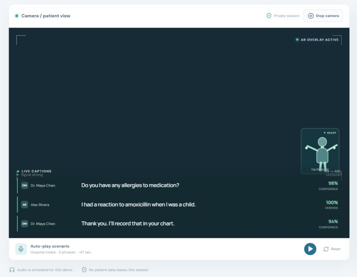357x277 pixels.
Task: Click the 94% confidence value
Action: [x=333, y=221]
